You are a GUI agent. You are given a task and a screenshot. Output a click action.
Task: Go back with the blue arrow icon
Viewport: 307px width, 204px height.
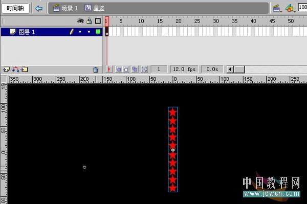pos(39,8)
